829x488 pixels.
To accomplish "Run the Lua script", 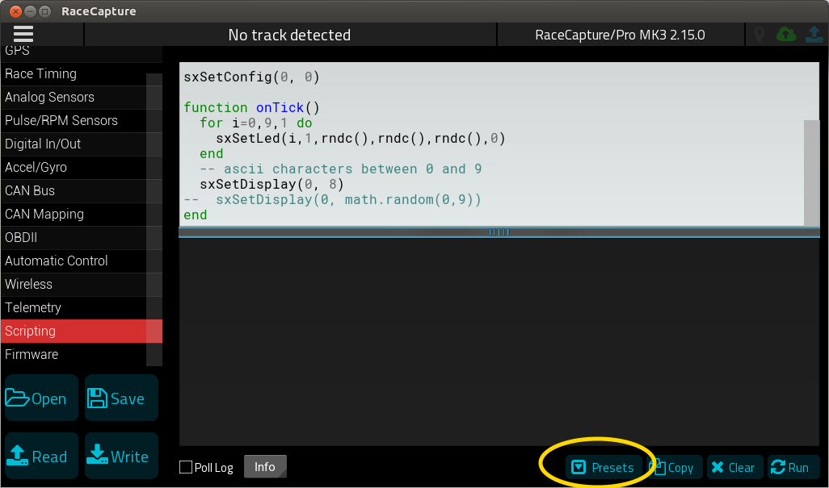I will pyautogui.click(x=793, y=467).
